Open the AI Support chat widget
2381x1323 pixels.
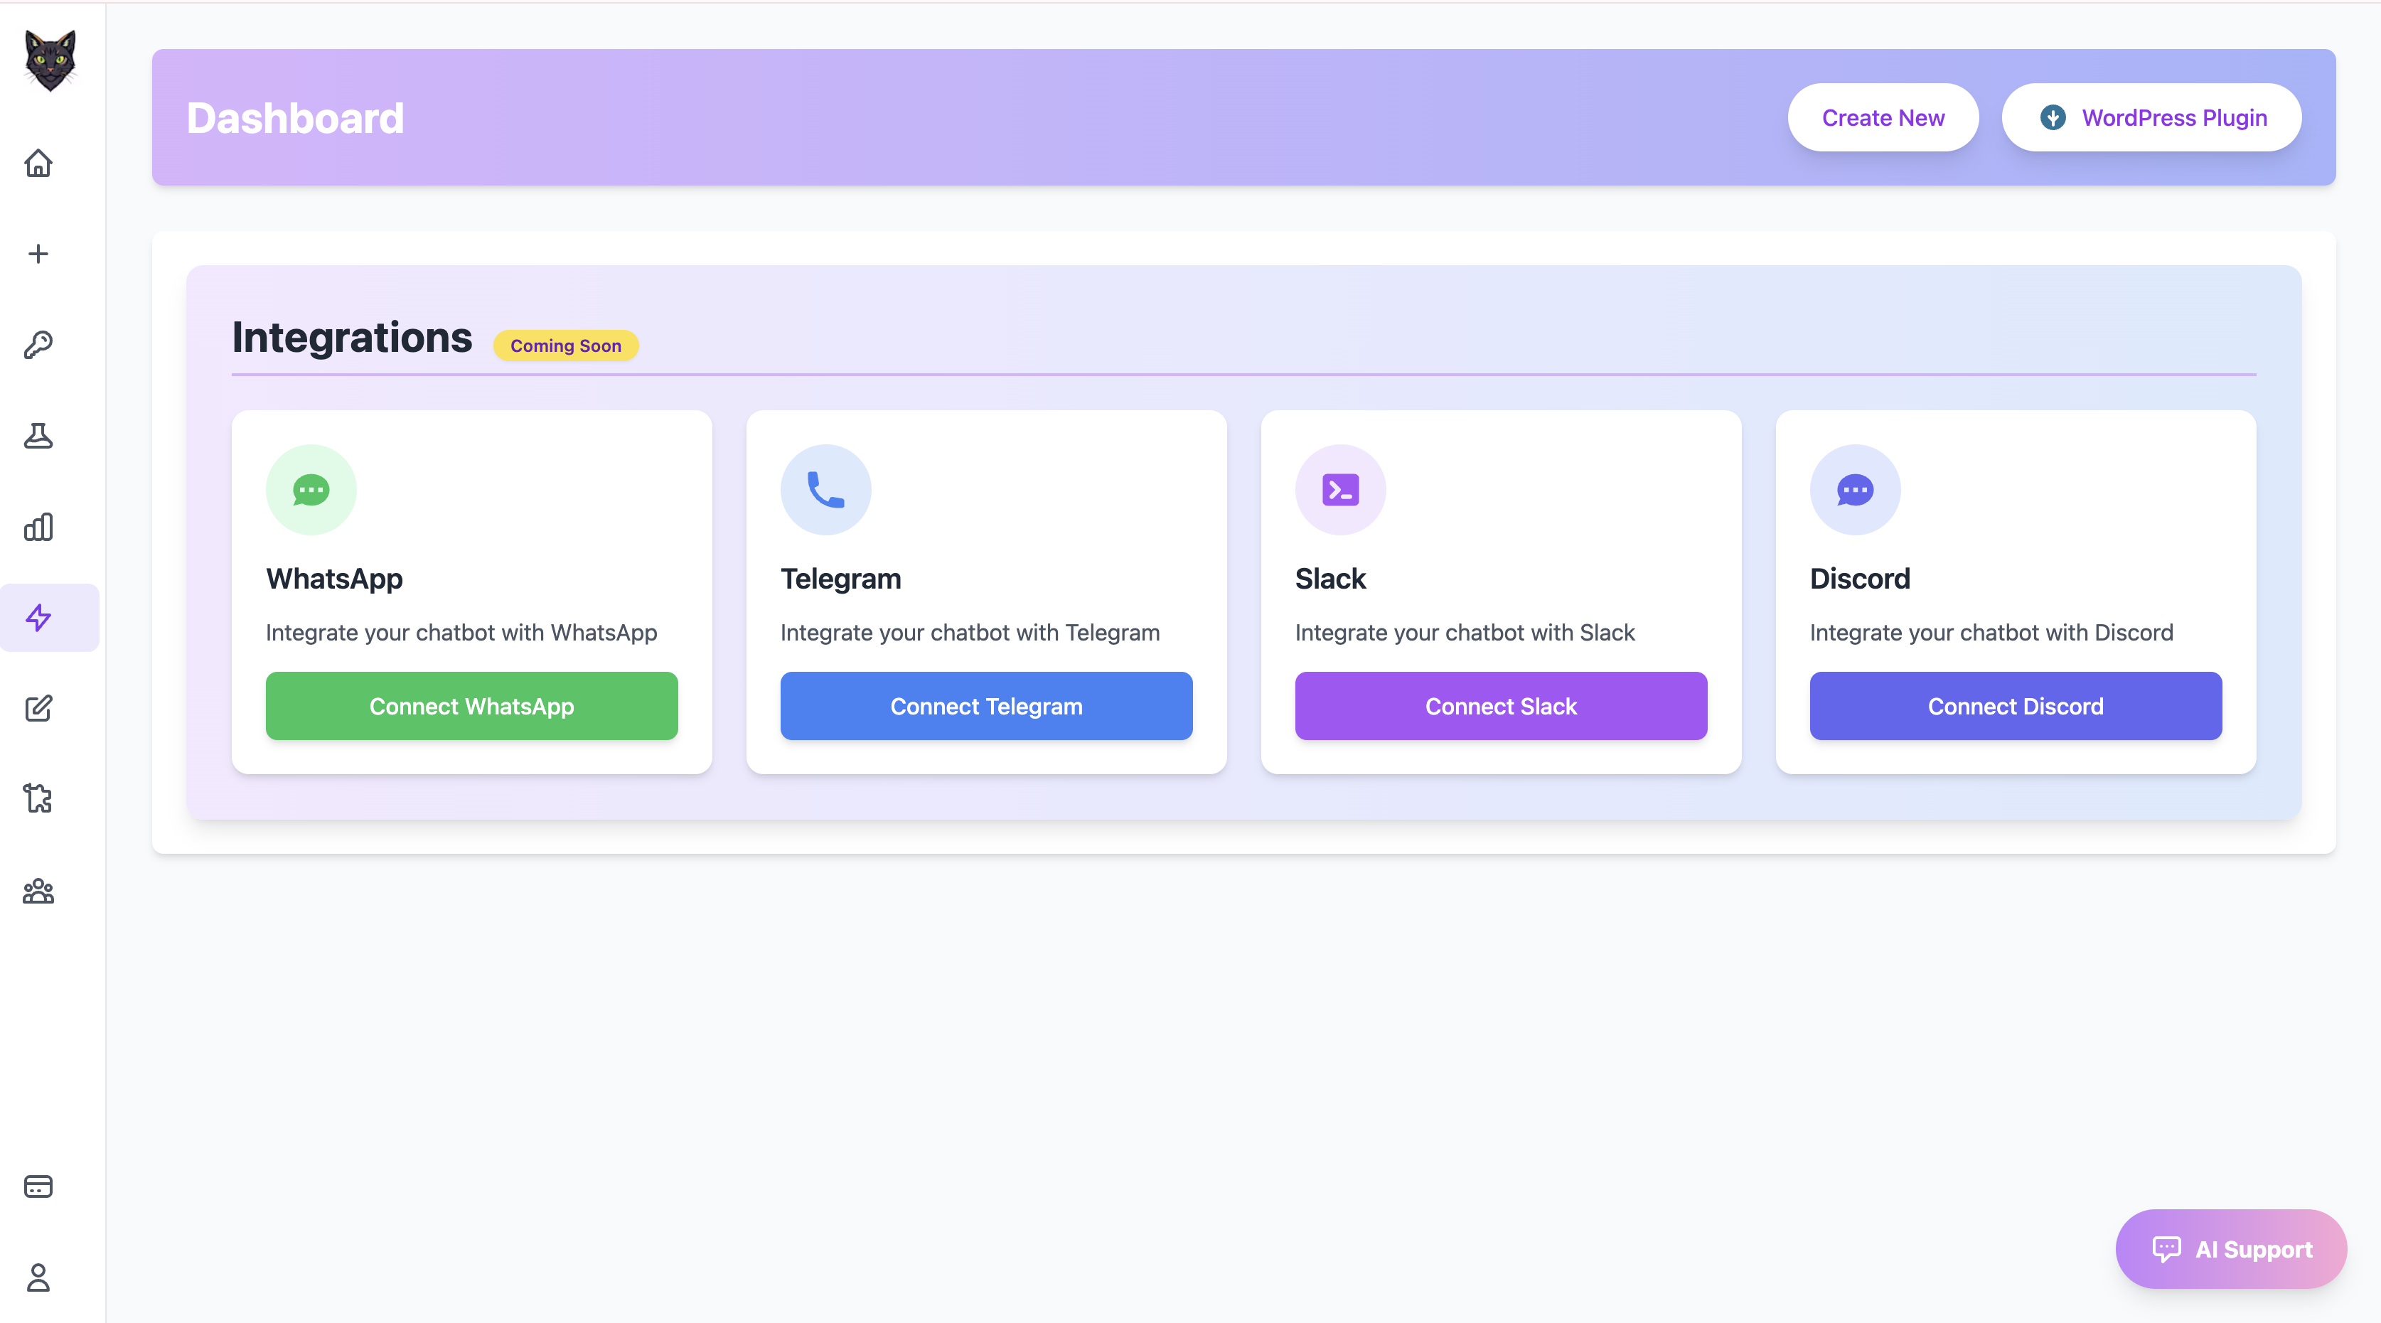click(2230, 1249)
